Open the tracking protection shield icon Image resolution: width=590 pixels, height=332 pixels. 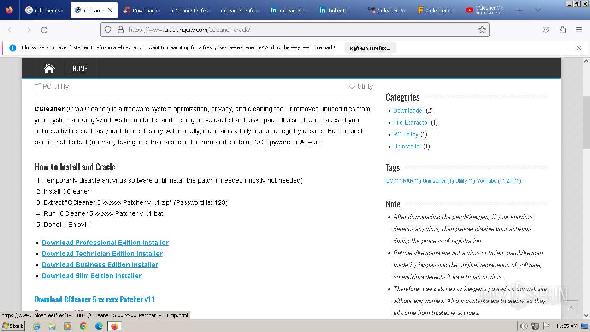point(108,30)
